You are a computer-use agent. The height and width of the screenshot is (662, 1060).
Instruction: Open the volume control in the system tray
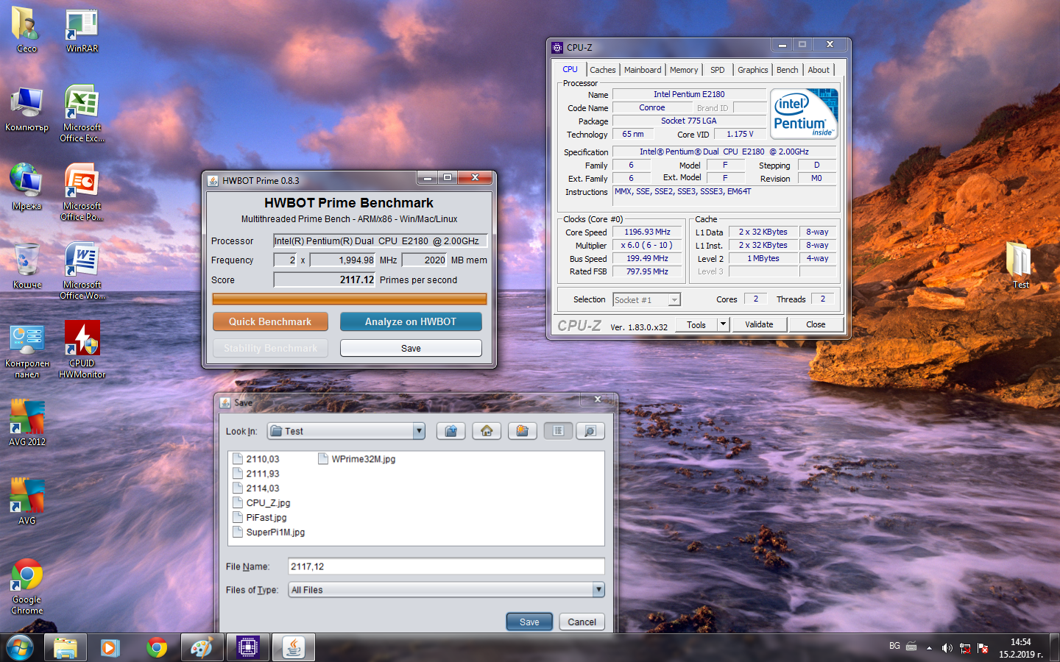pyautogui.click(x=947, y=648)
